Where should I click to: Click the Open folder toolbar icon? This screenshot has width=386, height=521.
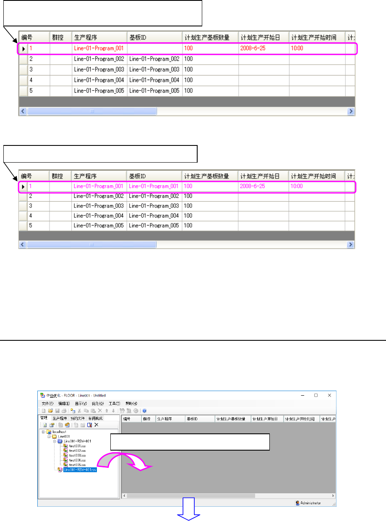[50, 411]
